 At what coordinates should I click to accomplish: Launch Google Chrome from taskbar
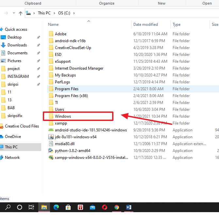tap(117, 207)
